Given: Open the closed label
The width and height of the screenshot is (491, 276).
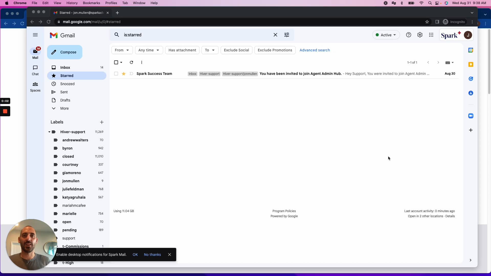Looking at the screenshot, I should pos(77,156).
